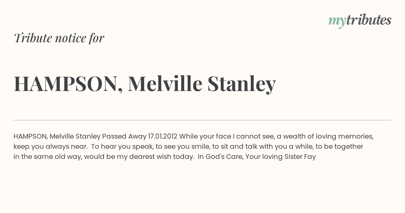
Task: Click "HAMPSON, Melville Stanley" in the body paragraph
Action: (x=57, y=137)
